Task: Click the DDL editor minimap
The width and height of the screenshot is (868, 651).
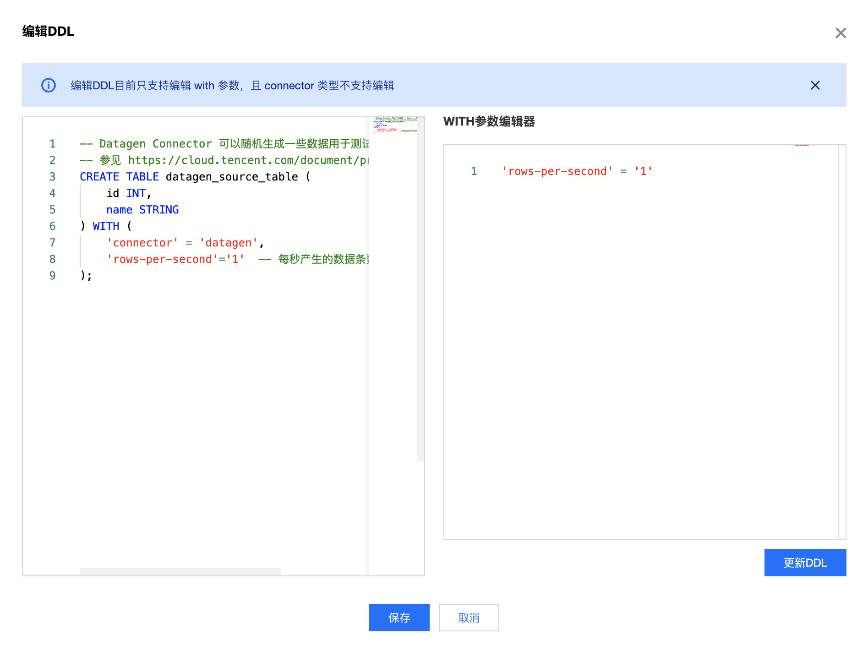Action: coord(393,346)
